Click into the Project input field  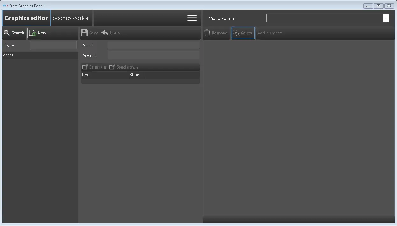click(153, 55)
